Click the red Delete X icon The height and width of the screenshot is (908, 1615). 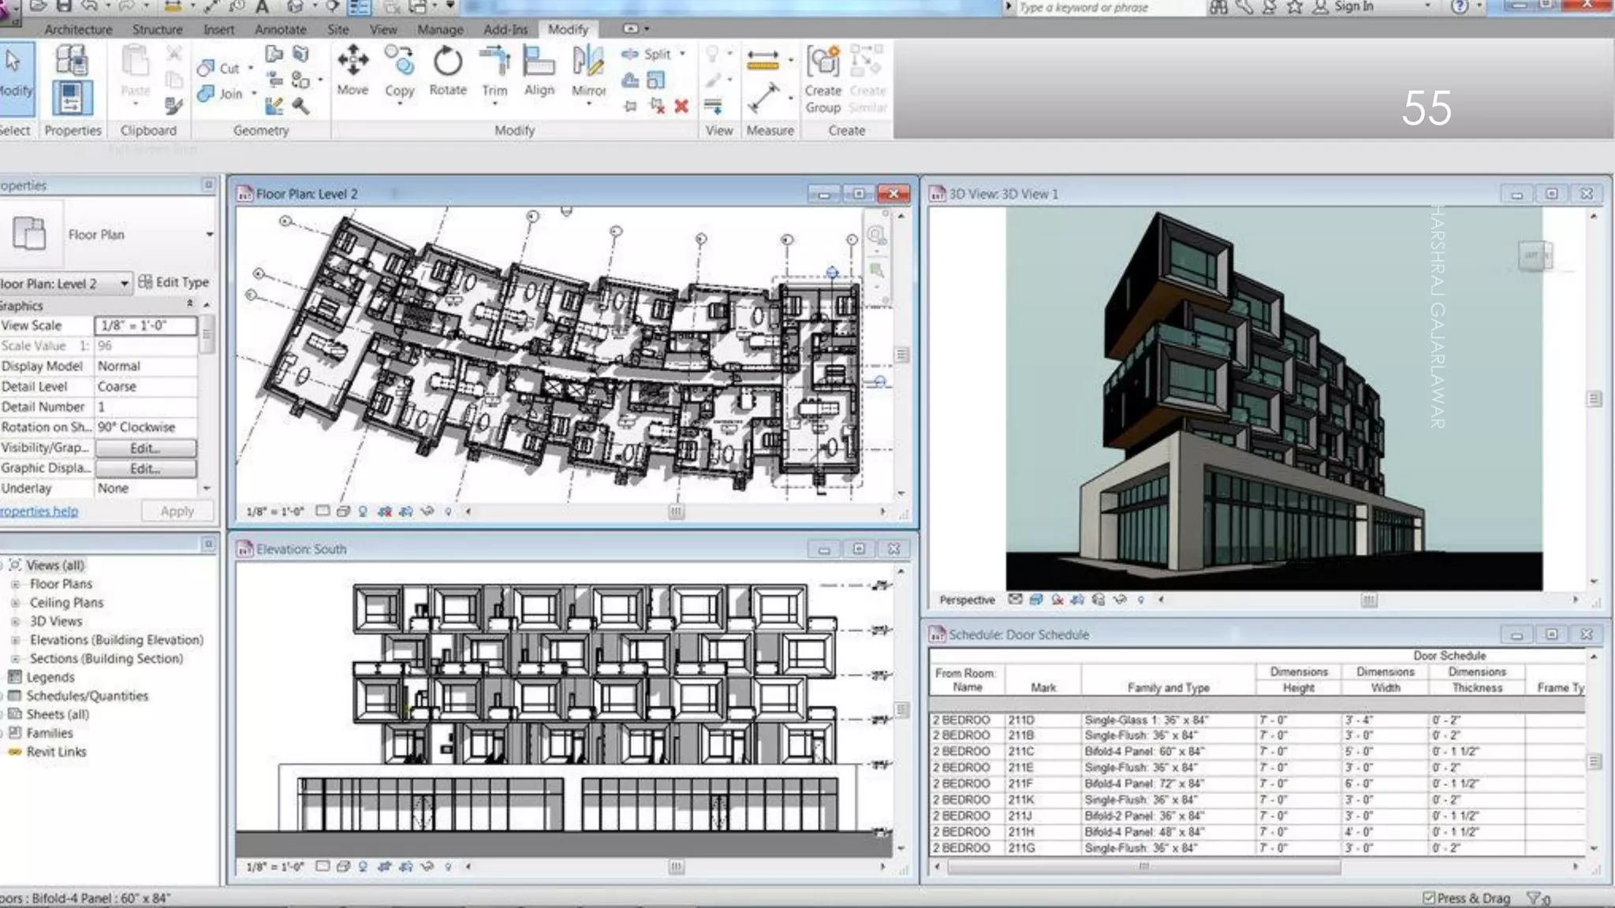[681, 106]
